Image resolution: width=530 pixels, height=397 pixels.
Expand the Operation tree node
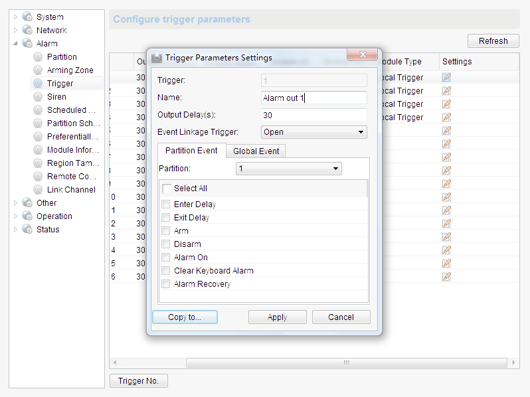tap(15, 216)
